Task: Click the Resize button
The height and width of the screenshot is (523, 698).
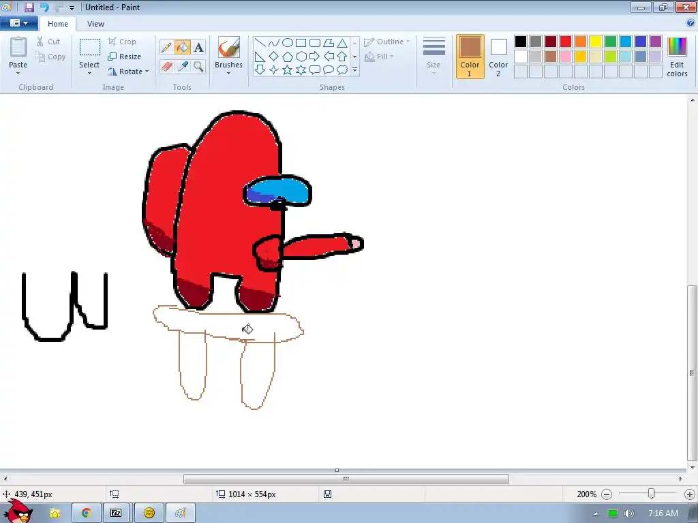Action: pos(125,57)
